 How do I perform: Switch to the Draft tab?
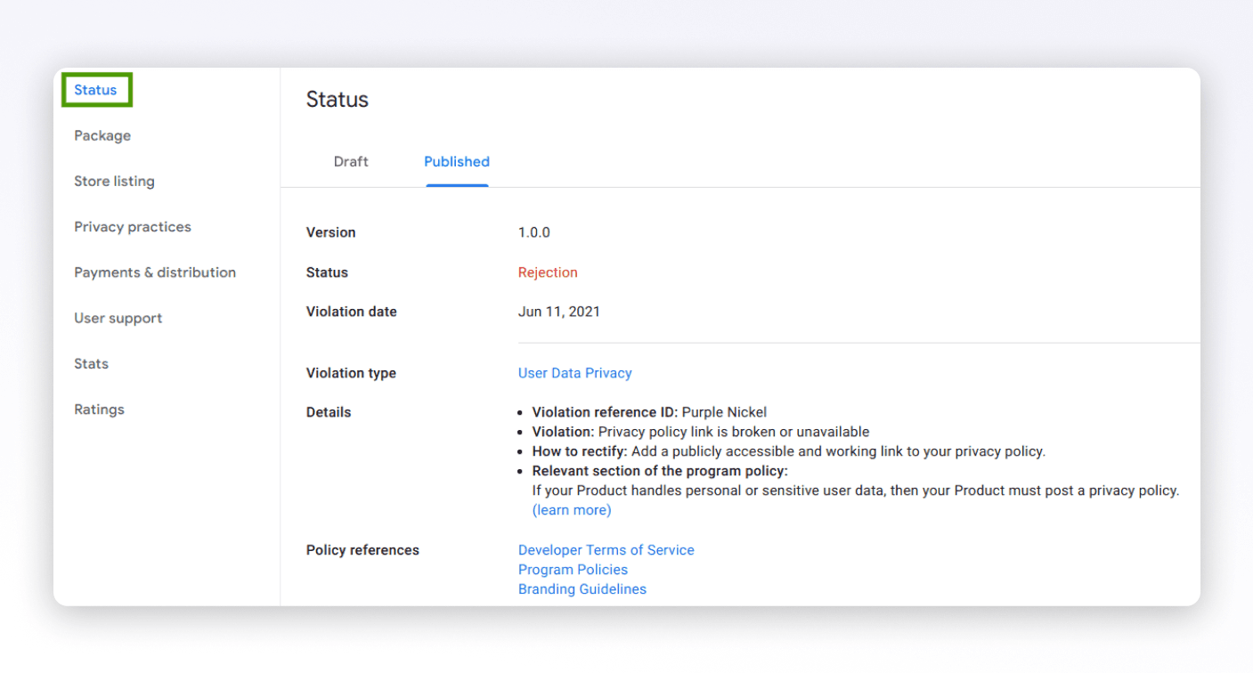coord(351,161)
